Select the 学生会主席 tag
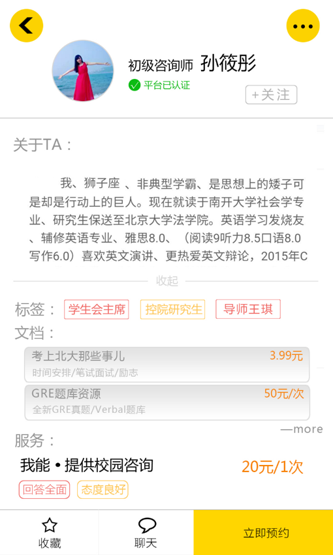 (97, 309)
